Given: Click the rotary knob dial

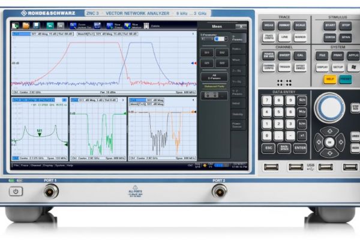Looking at the screenshot, I should pos(329,108).
